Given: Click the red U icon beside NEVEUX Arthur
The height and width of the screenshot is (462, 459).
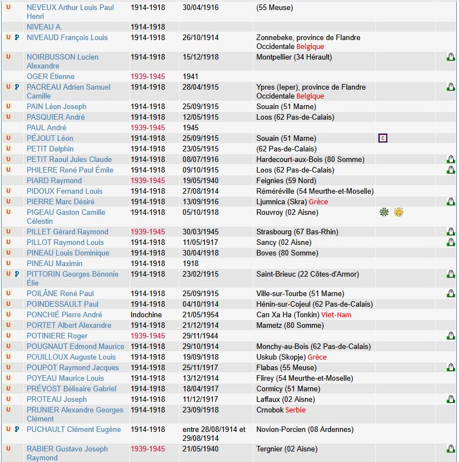Looking at the screenshot, I should coord(8,8).
